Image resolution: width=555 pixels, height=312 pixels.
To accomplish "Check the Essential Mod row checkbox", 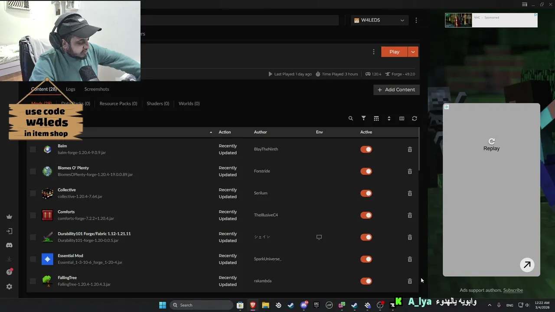I will (33, 259).
